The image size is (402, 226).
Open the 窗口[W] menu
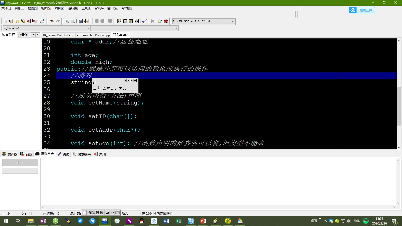tap(113, 8)
